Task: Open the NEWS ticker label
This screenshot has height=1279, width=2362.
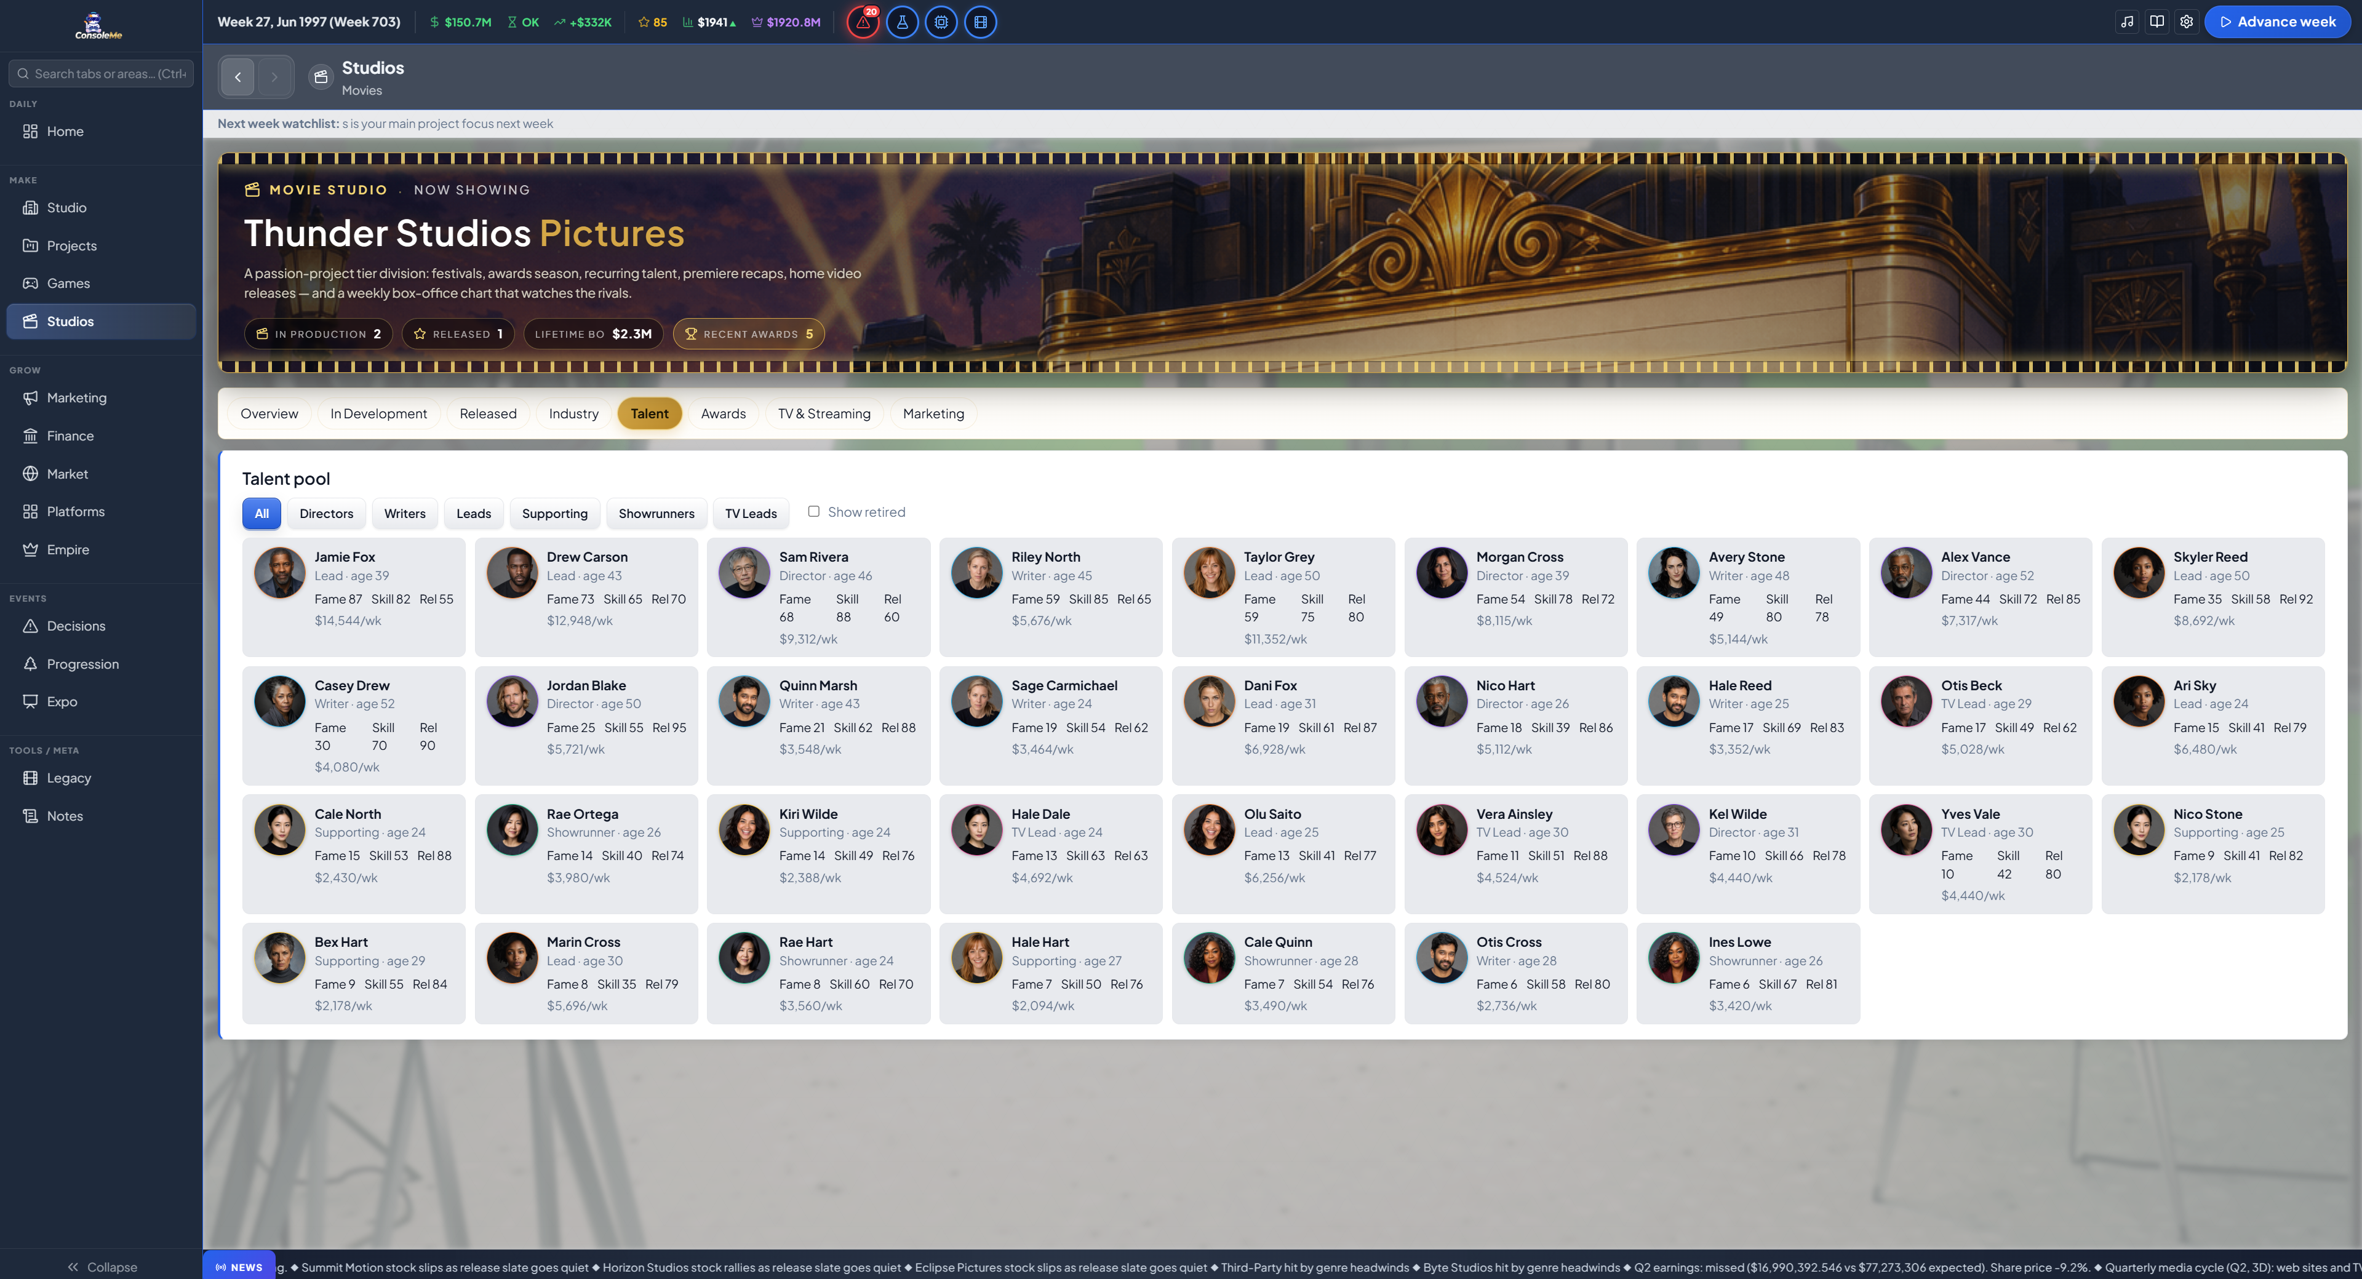Action: [239, 1267]
